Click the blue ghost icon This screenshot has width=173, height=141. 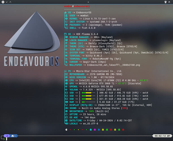click(x=99, y=130)
